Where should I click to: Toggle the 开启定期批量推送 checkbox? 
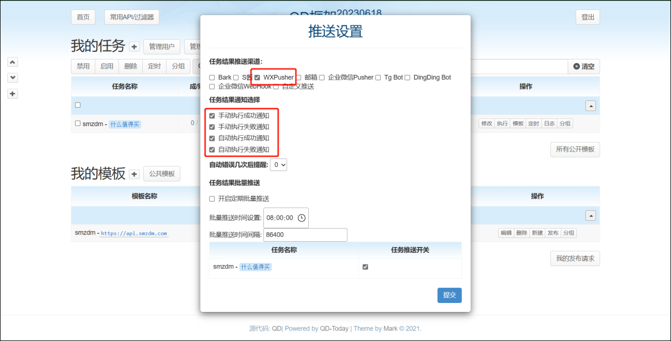212,199
